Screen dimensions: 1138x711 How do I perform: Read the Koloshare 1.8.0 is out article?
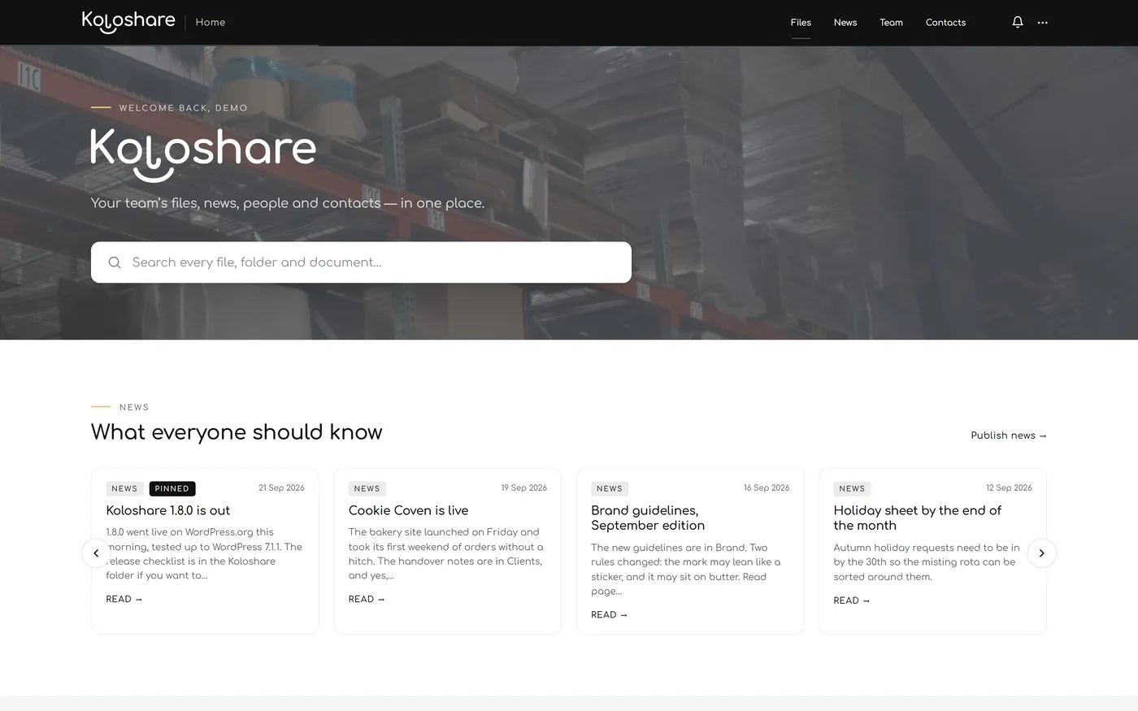click(124, 599)
